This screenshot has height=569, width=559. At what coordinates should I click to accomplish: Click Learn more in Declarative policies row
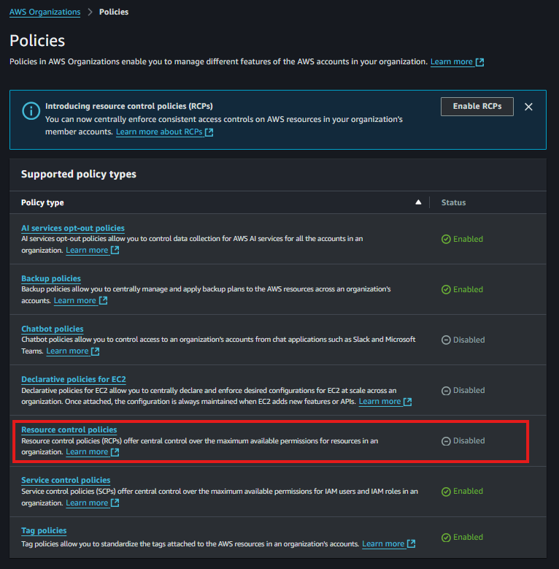(x=380, y=401)
